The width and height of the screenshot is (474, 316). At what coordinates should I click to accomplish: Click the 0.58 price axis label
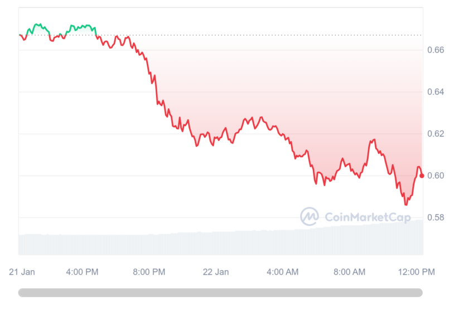pyautogui.click(x=436, y=217)
